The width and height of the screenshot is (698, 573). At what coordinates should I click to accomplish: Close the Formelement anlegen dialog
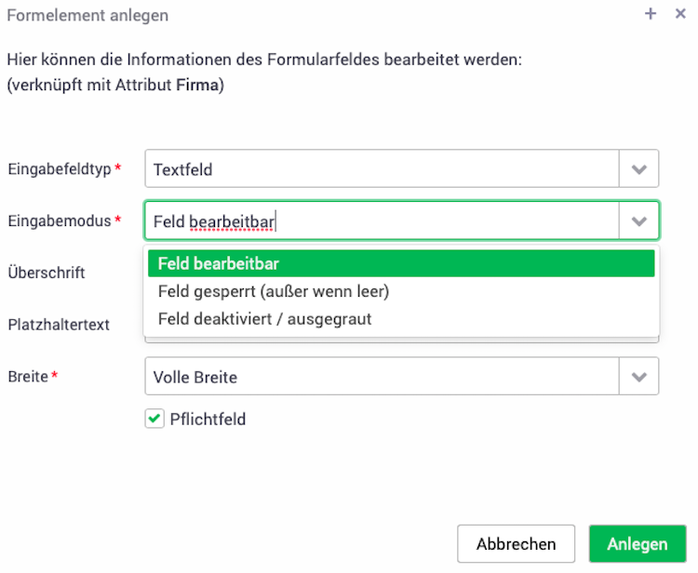[680, 14]
